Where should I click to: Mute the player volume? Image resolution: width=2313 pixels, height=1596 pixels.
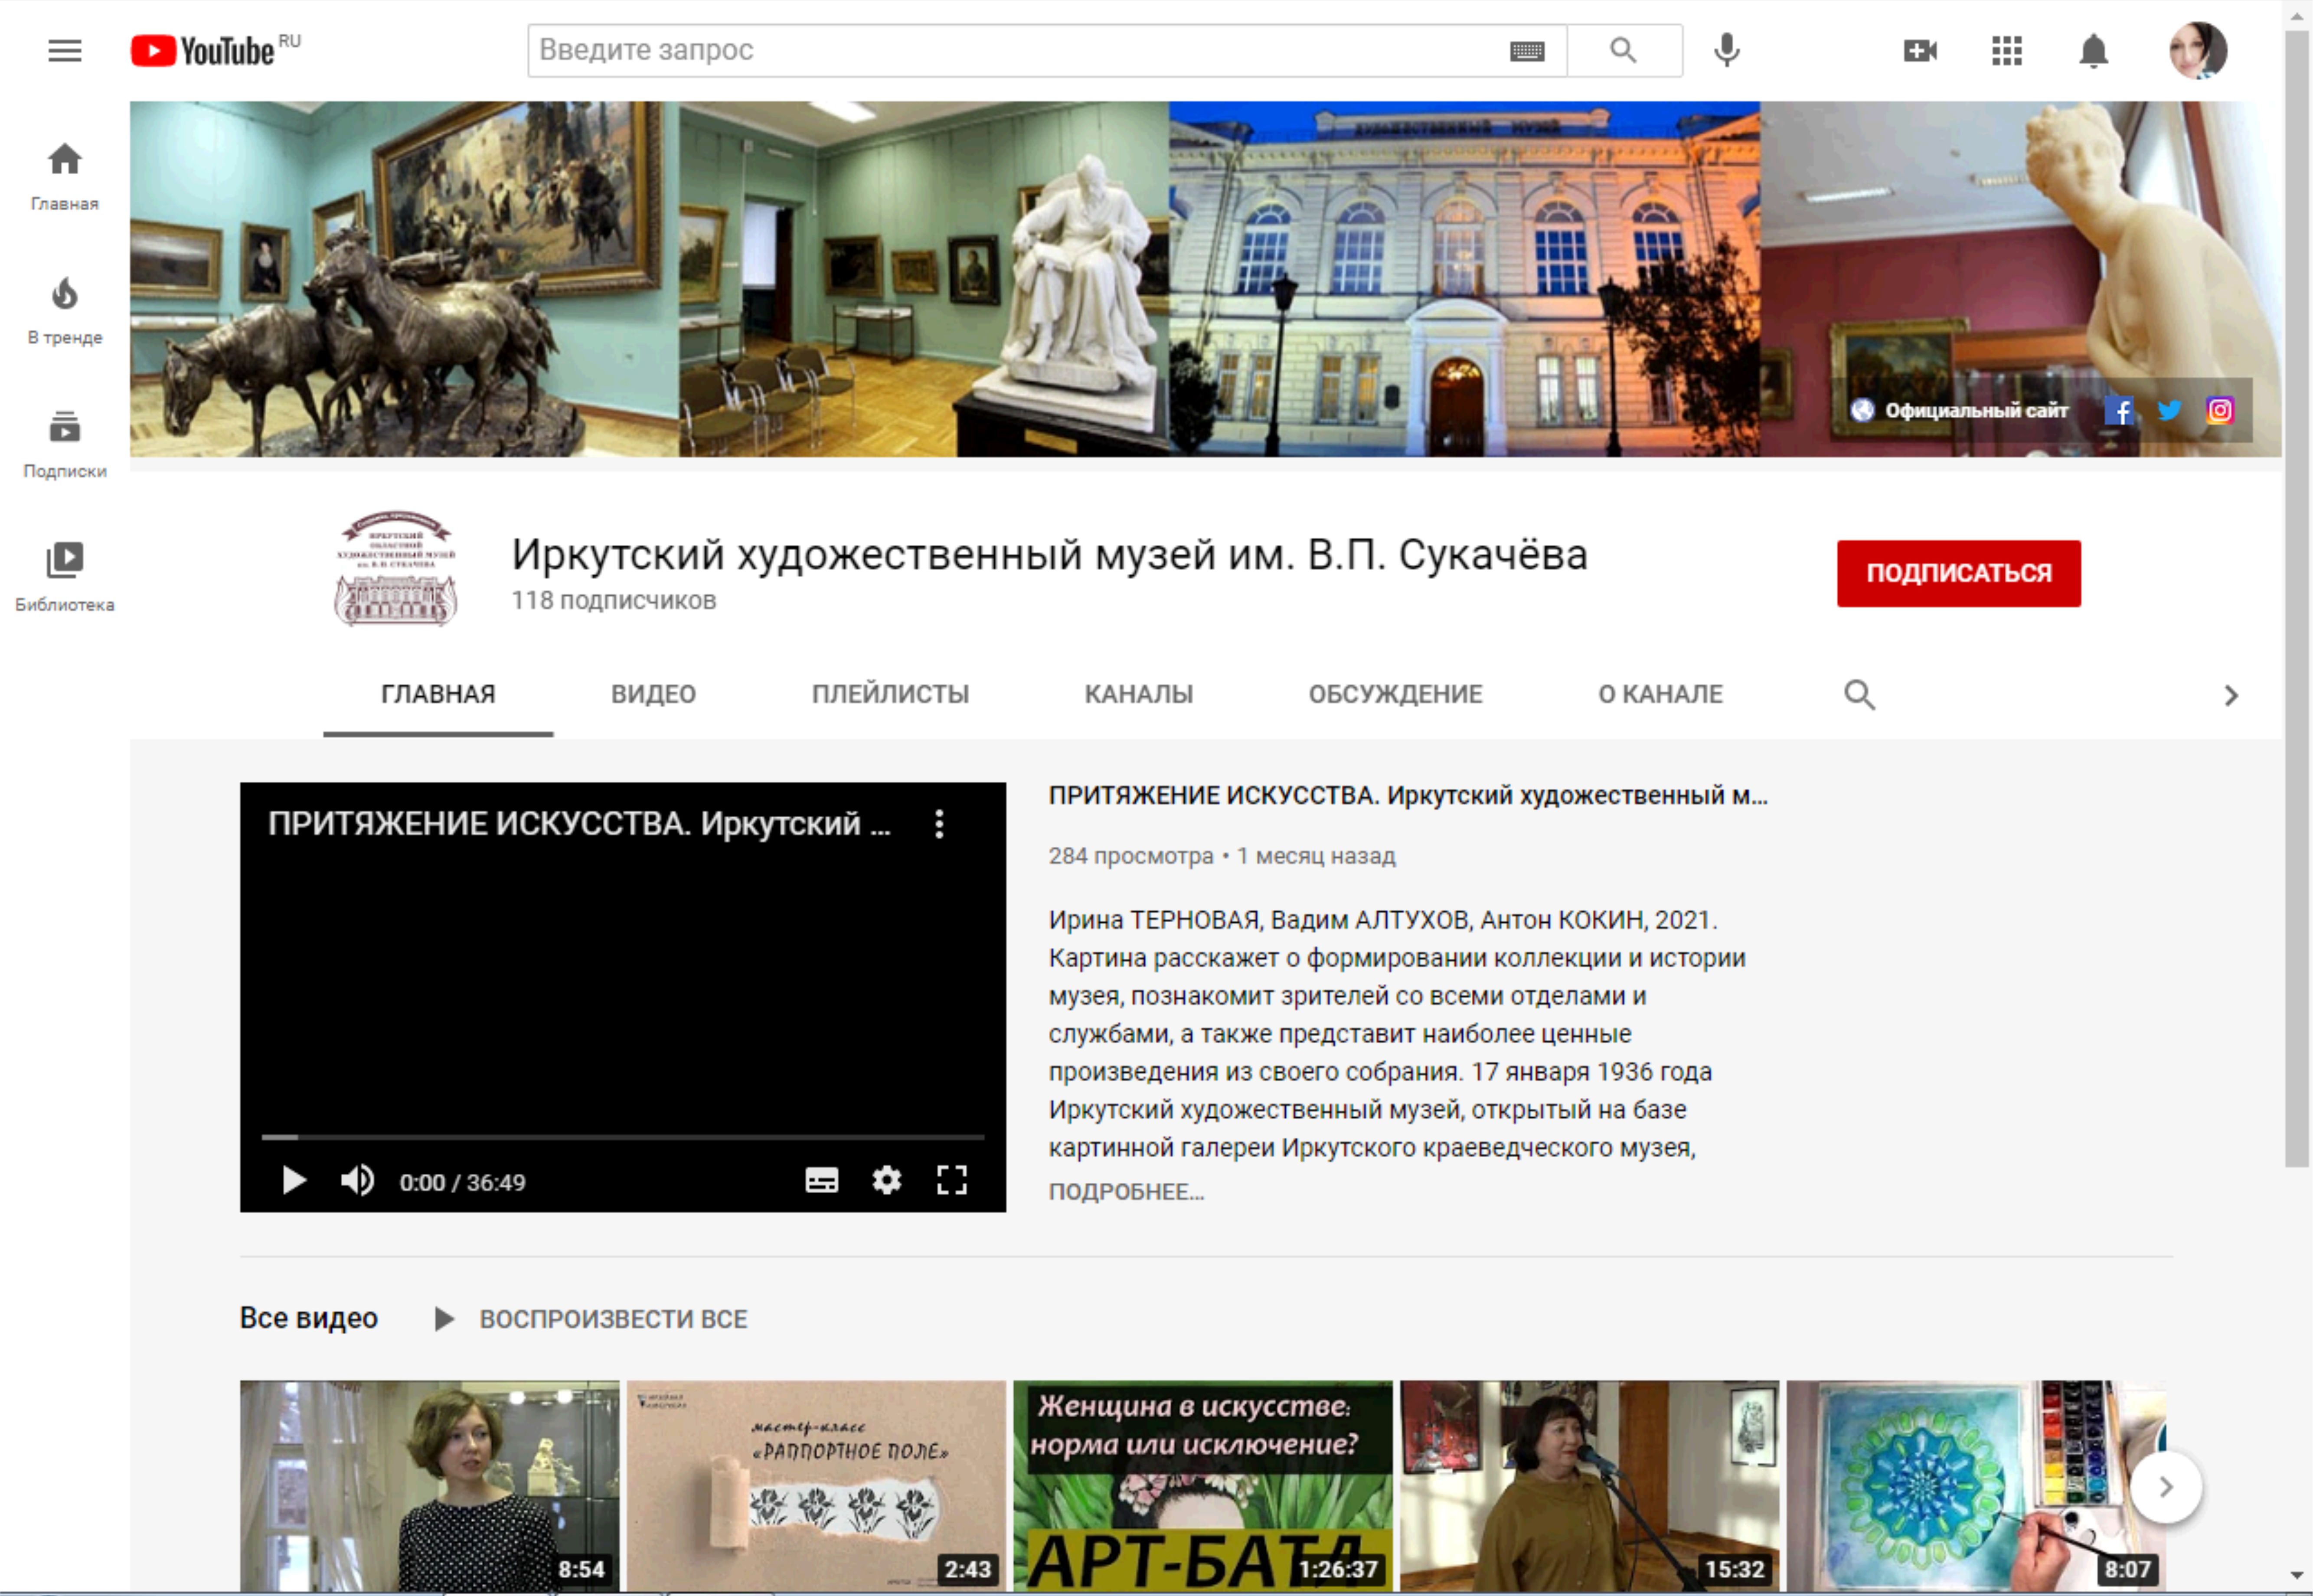coord(357,1181)
